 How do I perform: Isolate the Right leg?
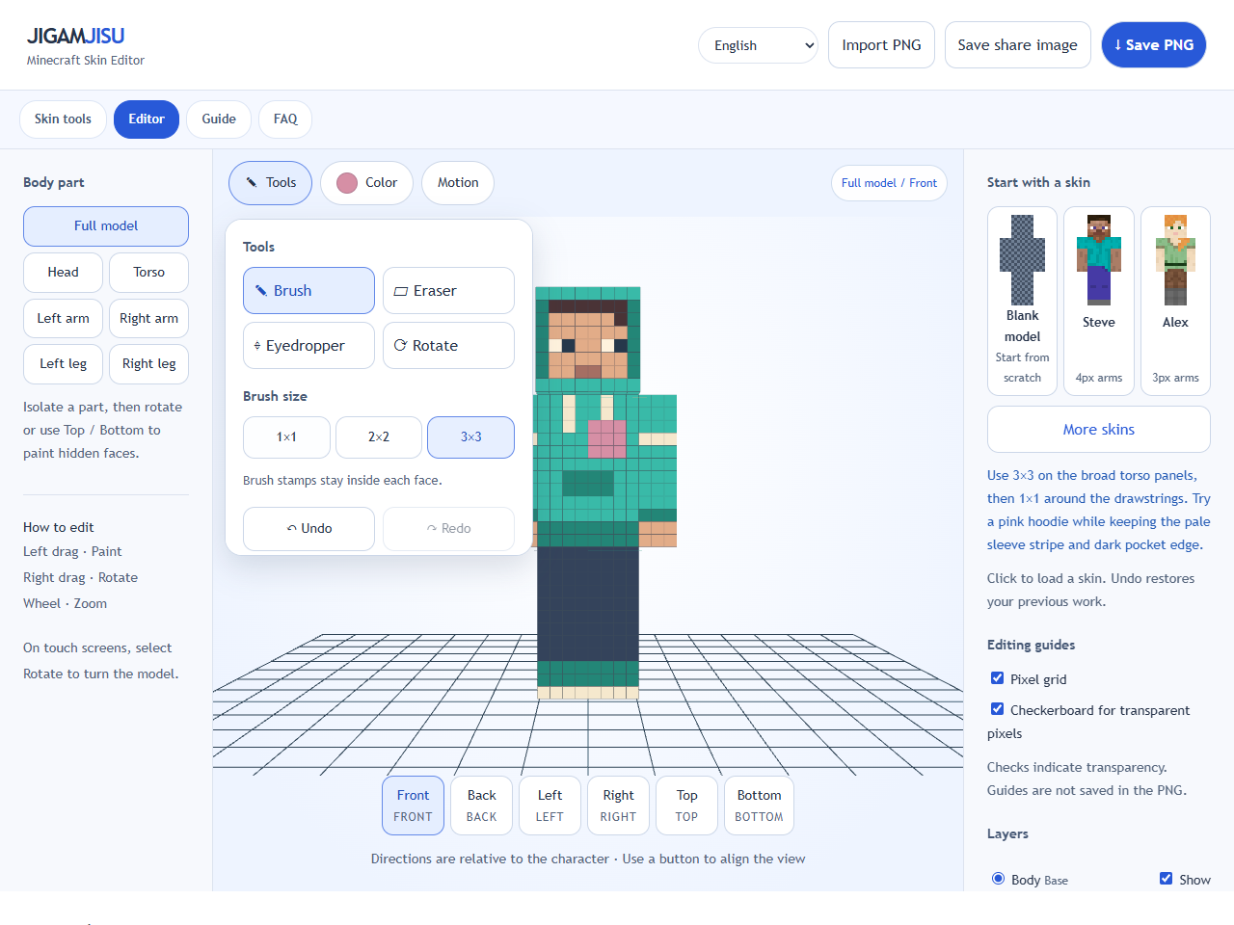[x=149, y=364]
